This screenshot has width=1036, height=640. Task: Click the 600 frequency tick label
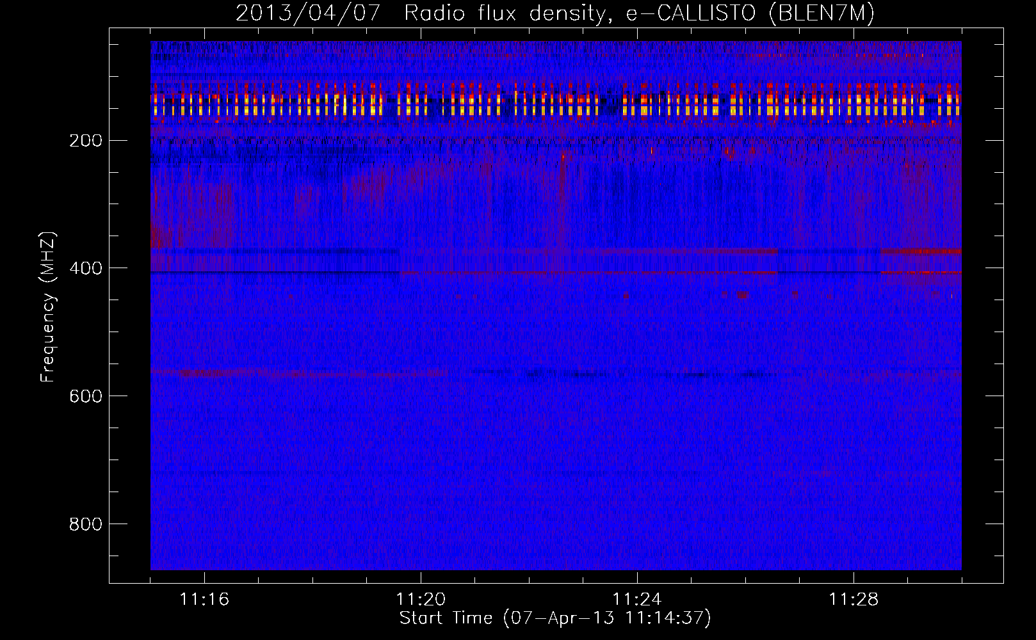[86, 396]
